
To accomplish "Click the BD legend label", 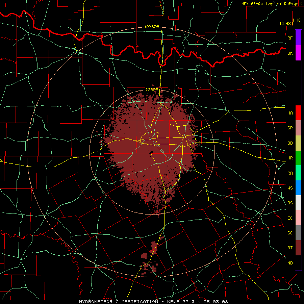I will pyautogui.click(x=290, y=143).
